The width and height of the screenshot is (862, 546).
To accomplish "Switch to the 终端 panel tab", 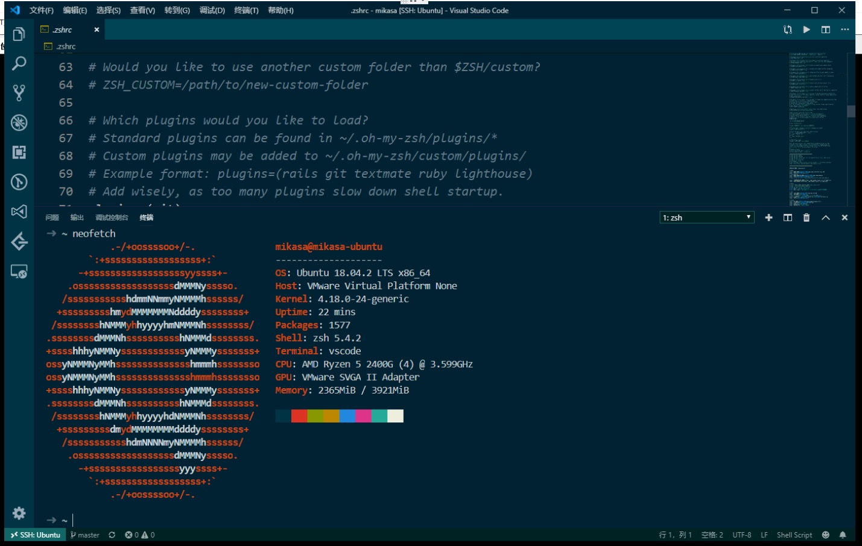I will [147, 218].
